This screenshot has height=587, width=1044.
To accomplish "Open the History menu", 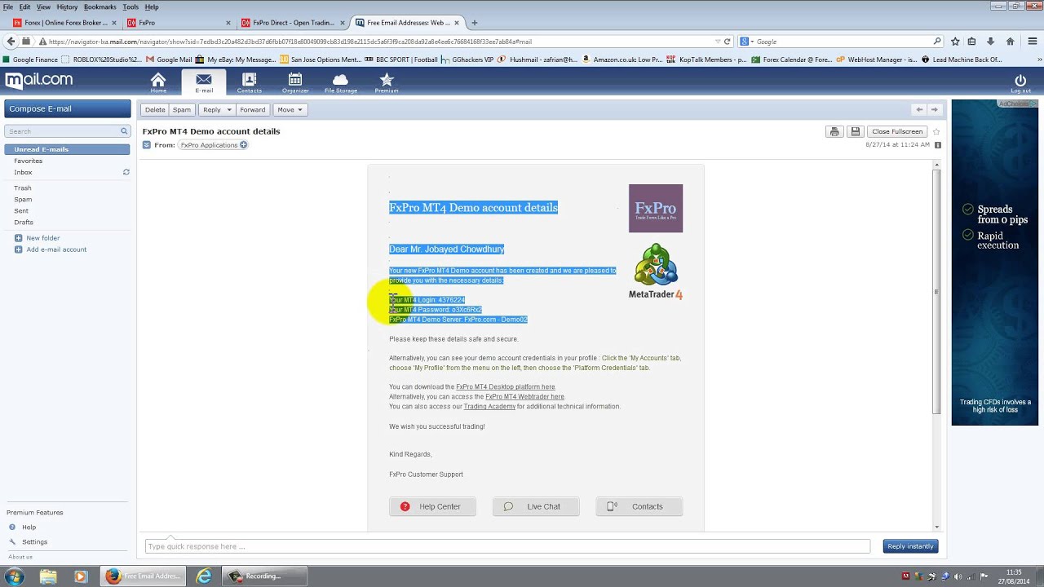I will pos(67,7).
